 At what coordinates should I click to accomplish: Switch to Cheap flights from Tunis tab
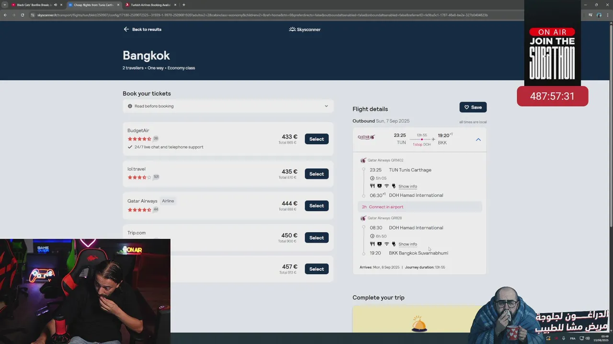tap(94, 5)
